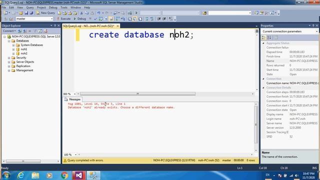Open Google Chrome from the taskbar
The width and height of the screenshot is (320, 180).
click(64, 175)
